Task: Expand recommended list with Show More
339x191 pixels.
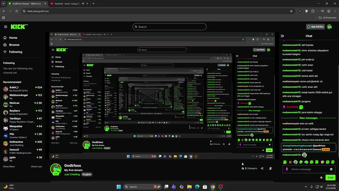Action: [9, 167]
